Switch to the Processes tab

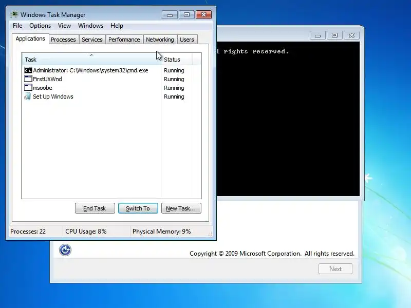click(x=63, y=40)
